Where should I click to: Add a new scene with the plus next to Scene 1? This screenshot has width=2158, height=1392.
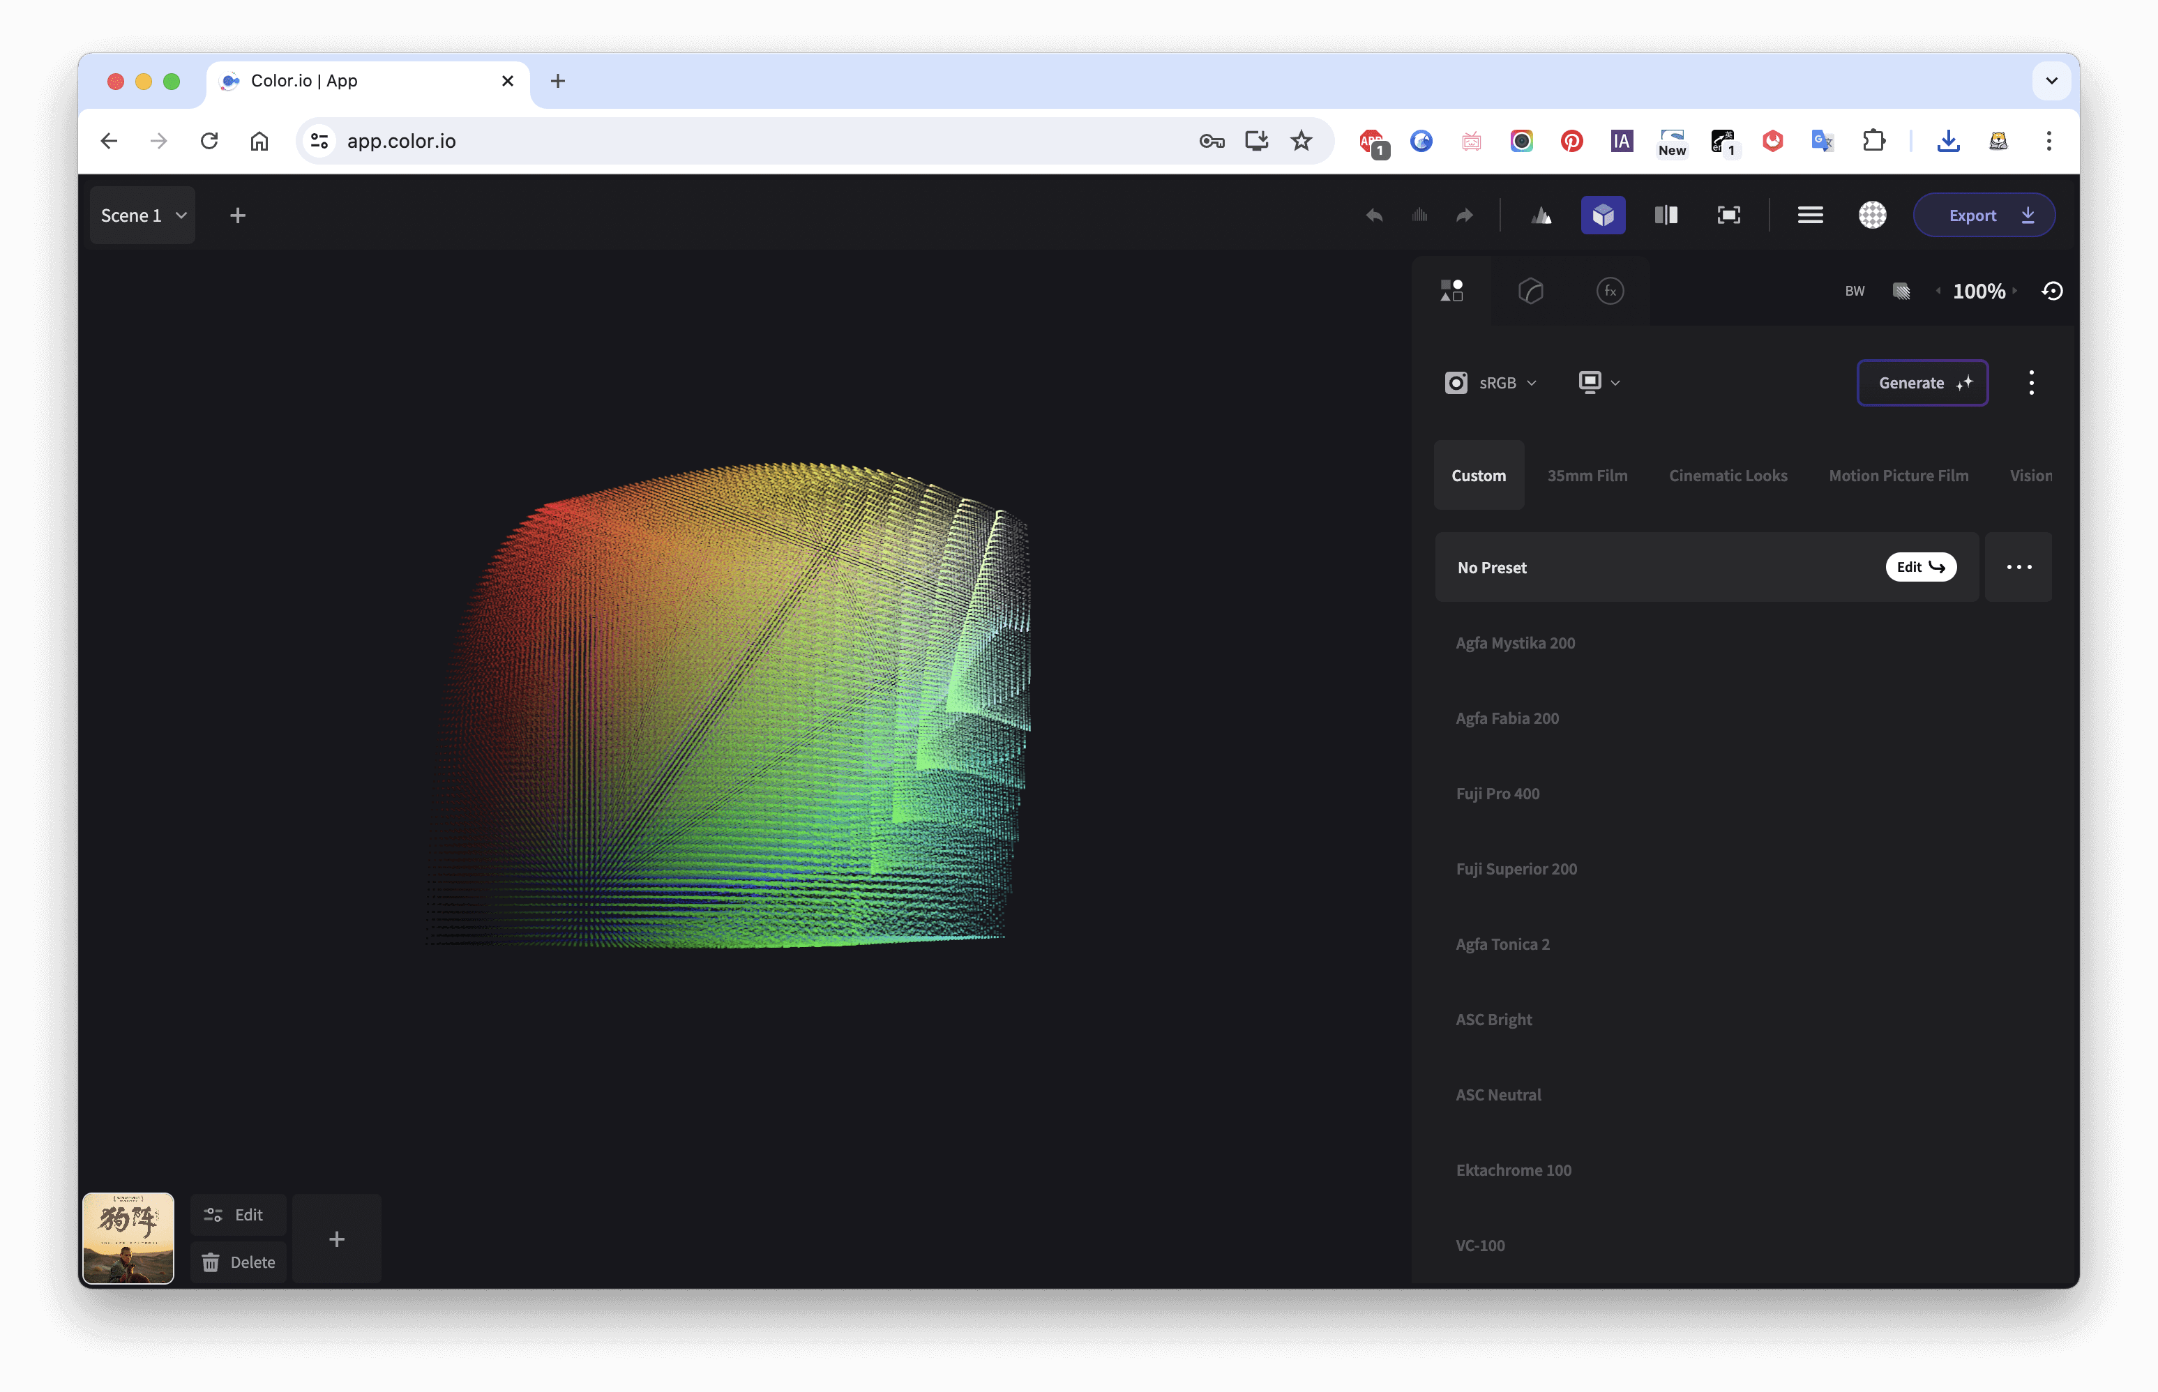238,215
